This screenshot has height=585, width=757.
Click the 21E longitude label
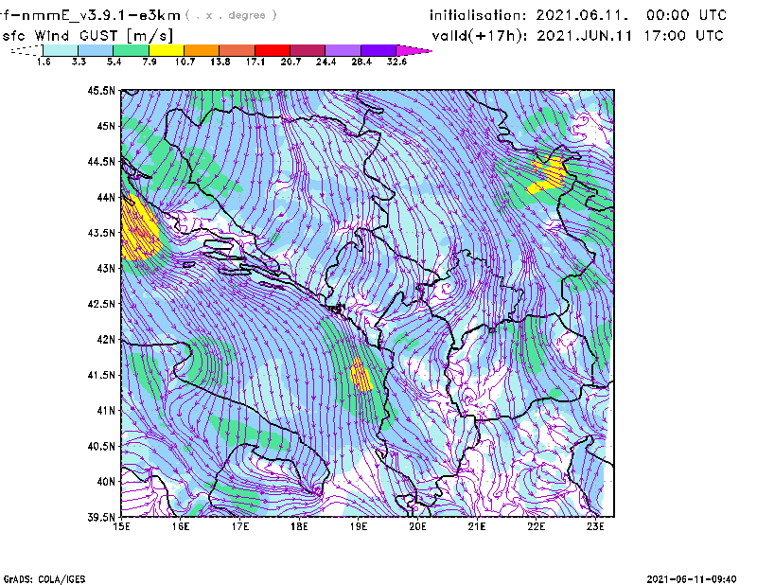[477, 526]
